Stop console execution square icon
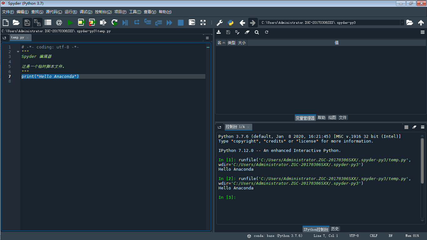Viewport: 427px width, 240px height. [x=406, y=127]
